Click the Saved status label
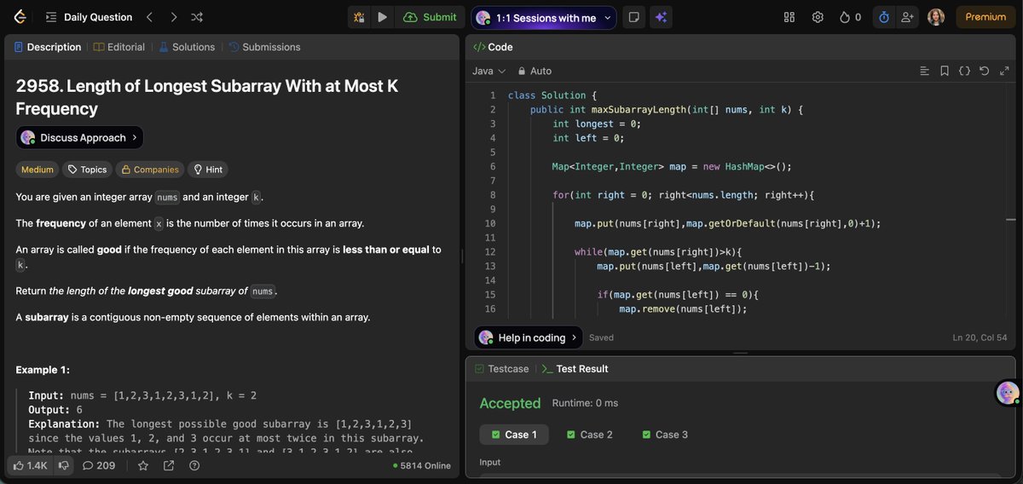Screen dimensions: 1023x484 (x=601, y=337)
